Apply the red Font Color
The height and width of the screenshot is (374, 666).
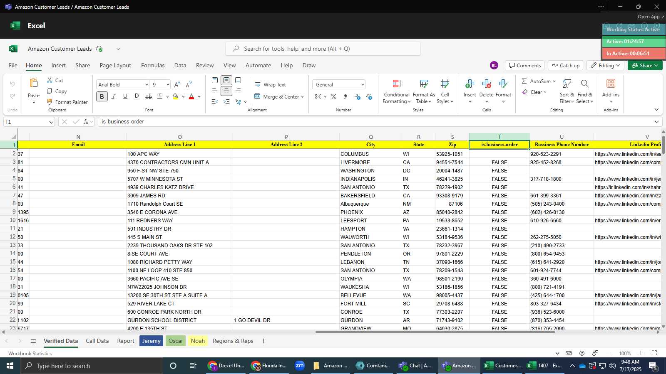pos(191,96)
